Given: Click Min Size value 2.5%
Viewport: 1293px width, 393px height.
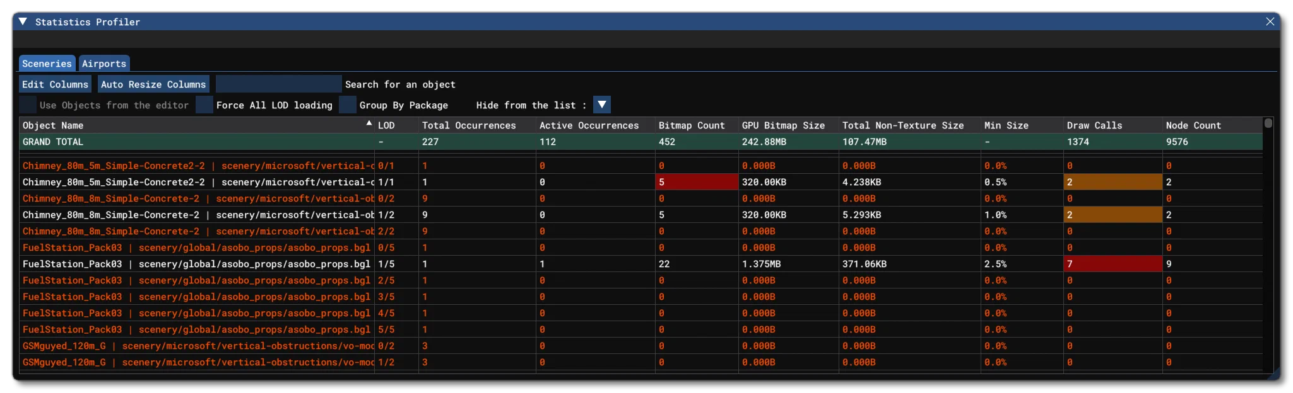Looking at the screenshot, I should 995,264.
